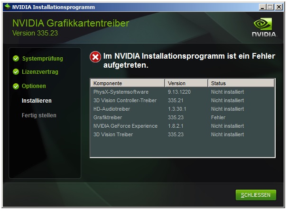This screenshot has width=287, height=211.
Task: Click the SCHLIESSEN button
Action: [x=256, y=195]
